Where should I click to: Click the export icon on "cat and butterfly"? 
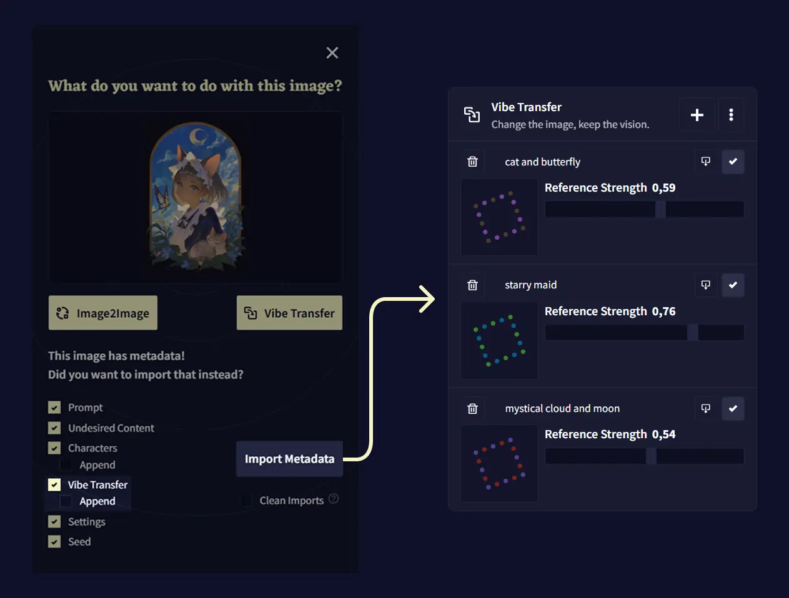[x=706, y=161]
